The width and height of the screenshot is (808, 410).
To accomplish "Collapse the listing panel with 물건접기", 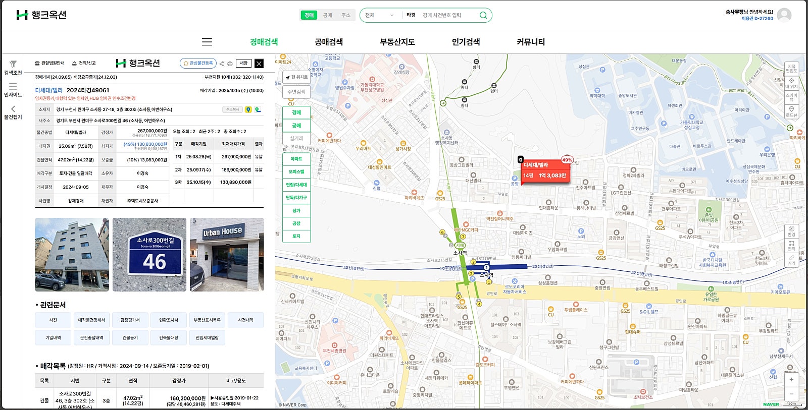I will (13, 112).
